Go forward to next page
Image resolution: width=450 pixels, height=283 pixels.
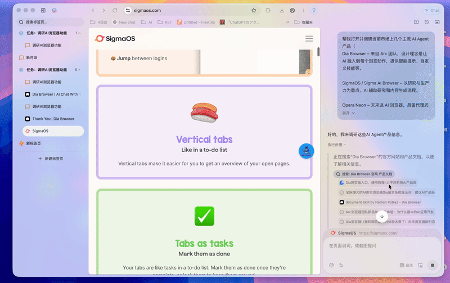coord(103,10)
